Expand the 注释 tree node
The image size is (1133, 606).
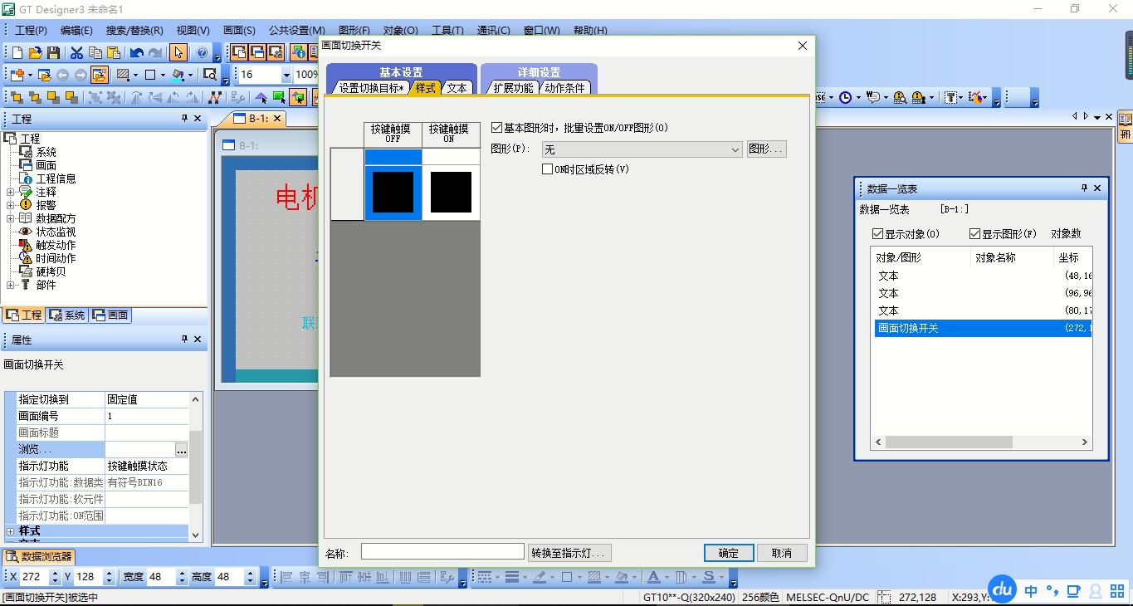click(x=10, y=192)
